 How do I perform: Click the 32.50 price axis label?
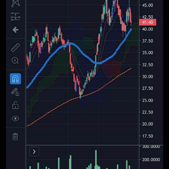147,65
